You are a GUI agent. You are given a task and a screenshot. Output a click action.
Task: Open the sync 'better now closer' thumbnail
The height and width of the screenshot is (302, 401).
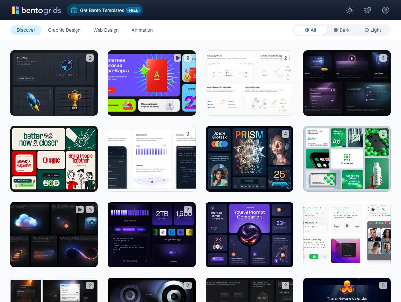pyautogui.click(x=54, y=159)
